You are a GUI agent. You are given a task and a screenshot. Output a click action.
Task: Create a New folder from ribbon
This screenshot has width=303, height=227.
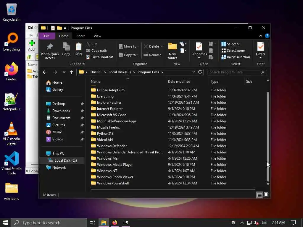click(173, 51)
